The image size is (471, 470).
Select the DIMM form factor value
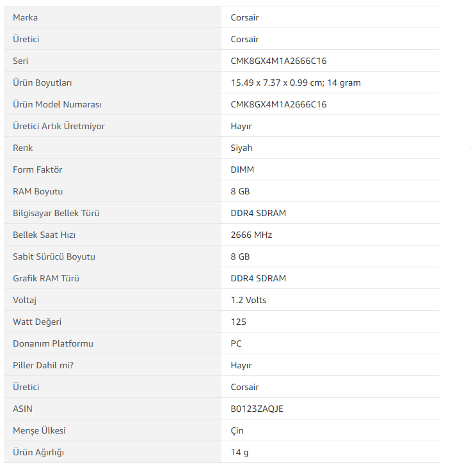pos(241,169)
